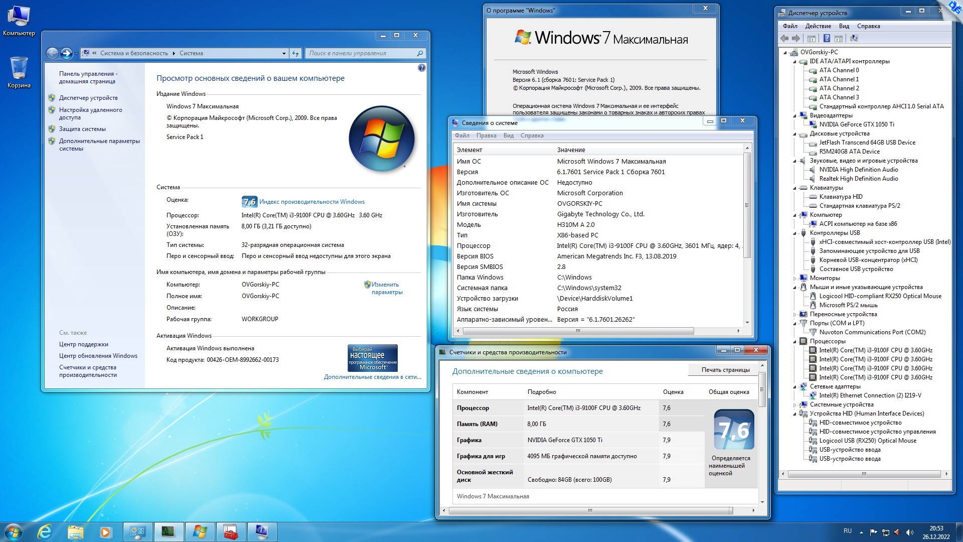The width and height of the screenshot is (963, 542).
Task: Click horizontal scrollbar in Device Manager tree
Action: (864, 474)
